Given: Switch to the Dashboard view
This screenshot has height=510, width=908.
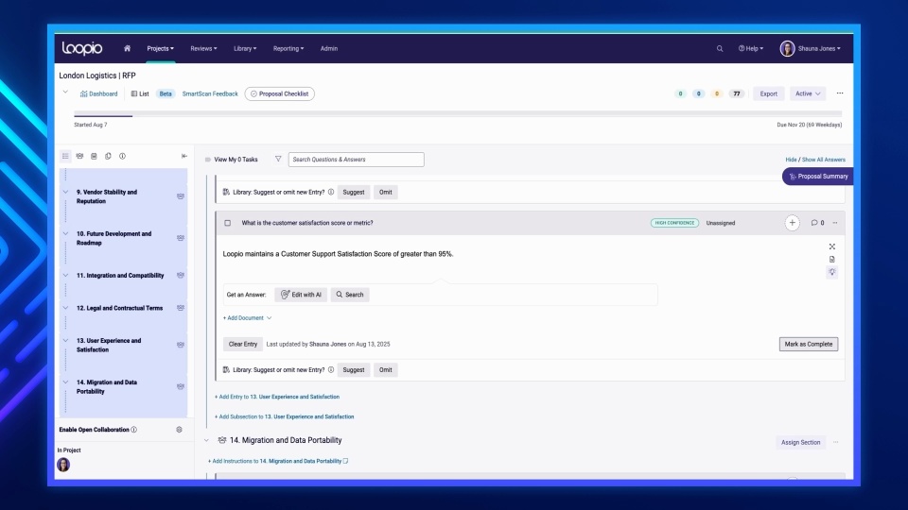Looking at the screenshot, I should pyautogui.click(x=99, y=93).
